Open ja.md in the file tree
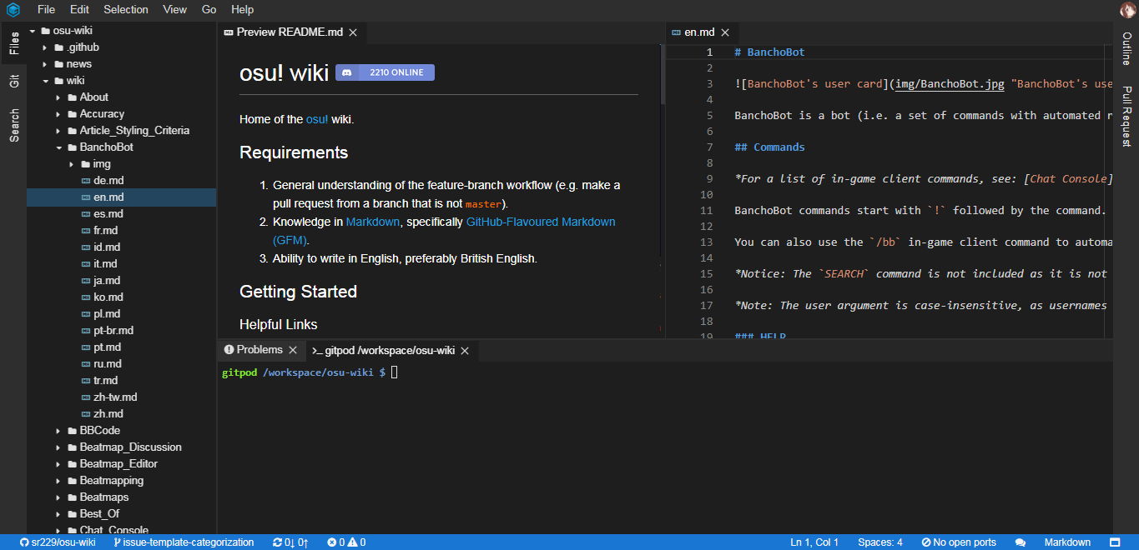Image resolution: width=1139 pixels, height=550 pixels. 121,281
